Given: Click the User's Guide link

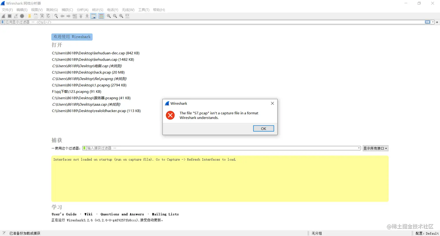Looking at the screenshot, I should click(64, 214).
